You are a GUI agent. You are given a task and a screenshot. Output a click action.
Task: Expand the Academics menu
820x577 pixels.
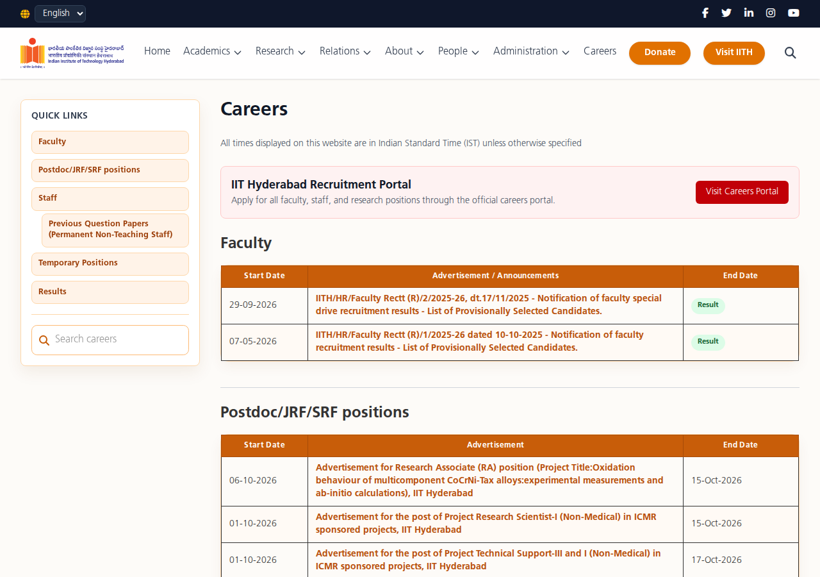coord(212,51)
